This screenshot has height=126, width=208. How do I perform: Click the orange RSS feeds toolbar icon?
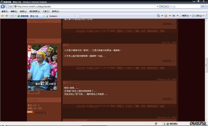point(166,16)
